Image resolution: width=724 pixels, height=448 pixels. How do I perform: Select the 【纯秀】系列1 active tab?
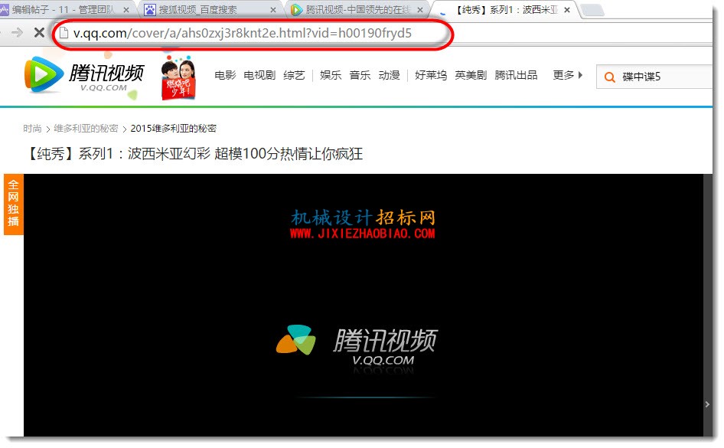coord(506,9)
